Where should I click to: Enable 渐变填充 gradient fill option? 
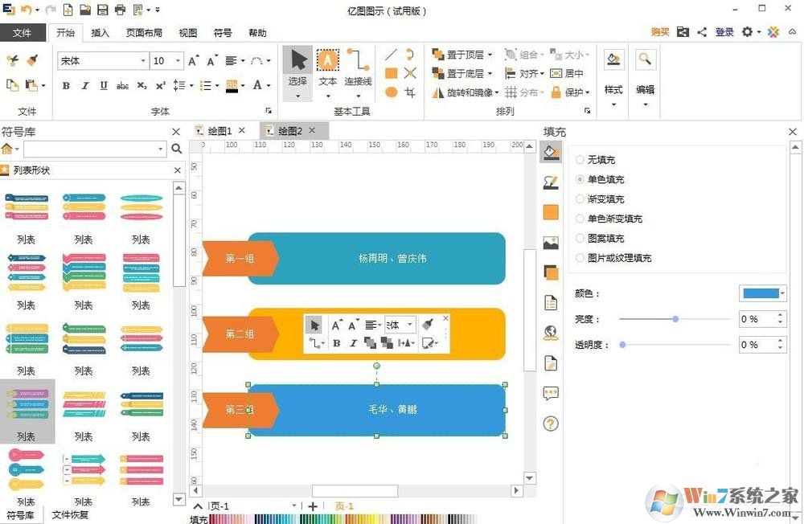point(579,199)
